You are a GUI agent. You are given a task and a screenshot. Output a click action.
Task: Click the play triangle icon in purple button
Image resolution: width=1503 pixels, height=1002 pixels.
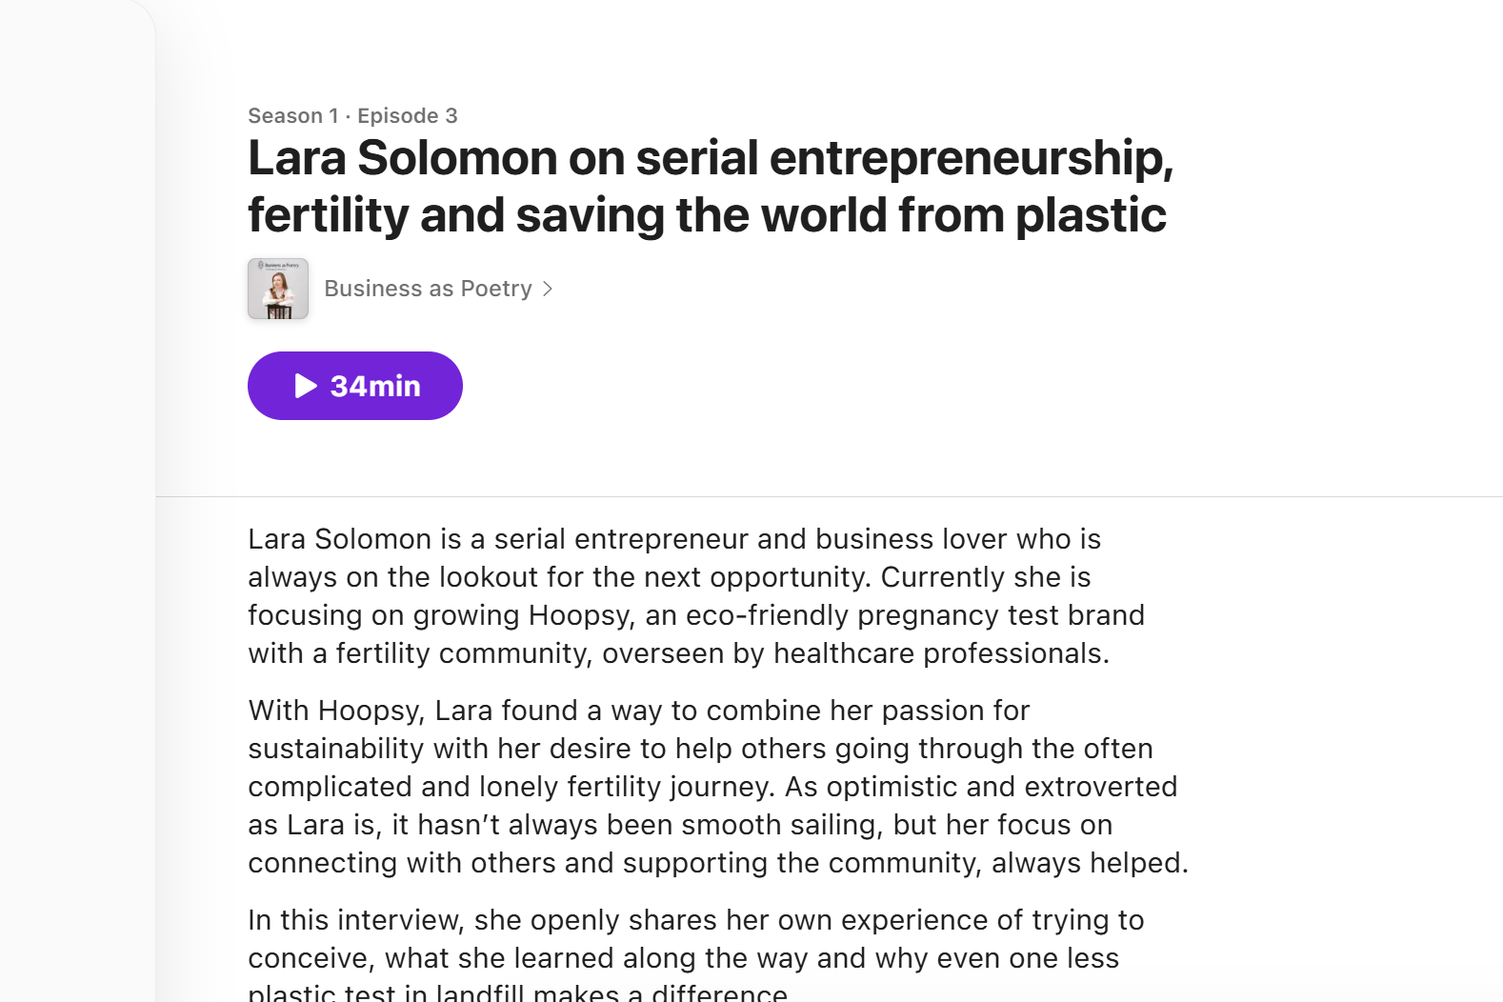pyautogui.click(x=306, y=386)
